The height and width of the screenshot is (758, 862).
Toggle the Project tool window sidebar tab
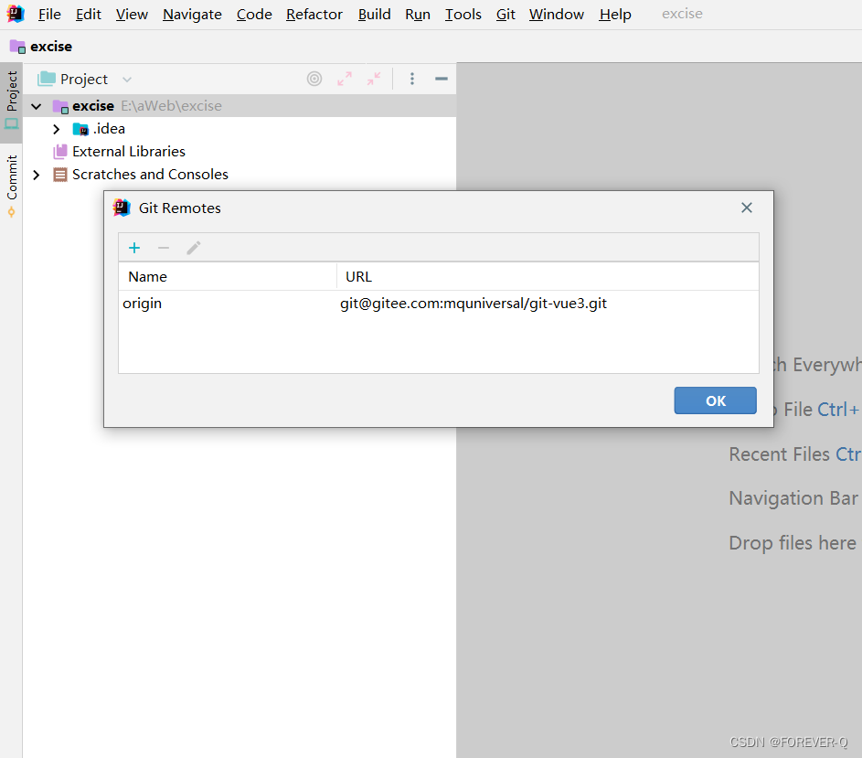tap(12, 96)
